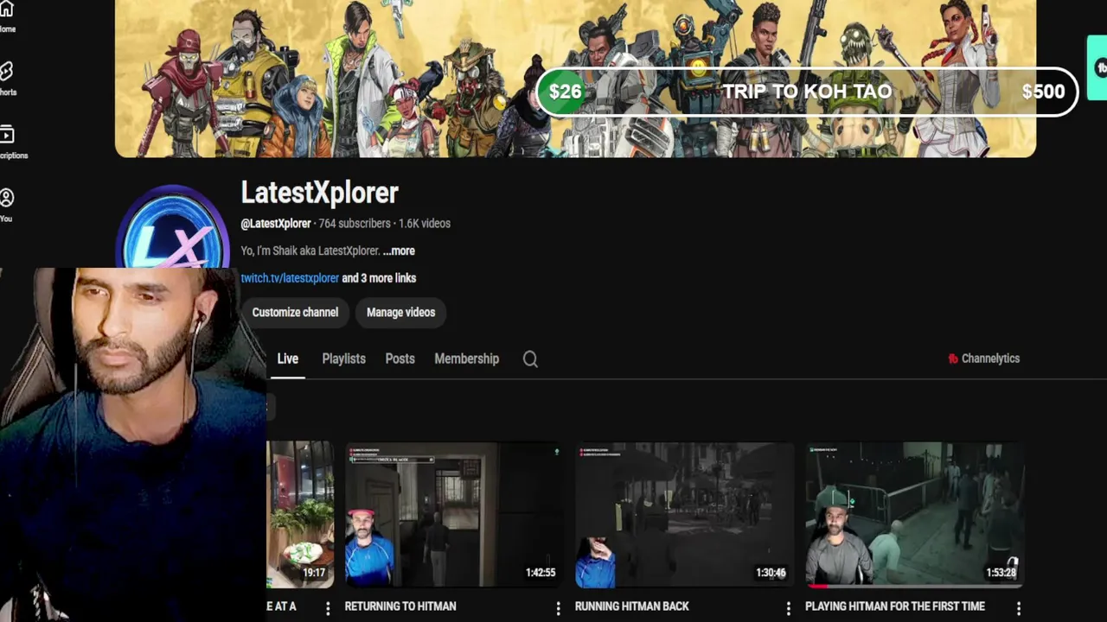Play Playing Hitman For The First Time thumbnail
The image size is (1107, 622).
point(915,515)
